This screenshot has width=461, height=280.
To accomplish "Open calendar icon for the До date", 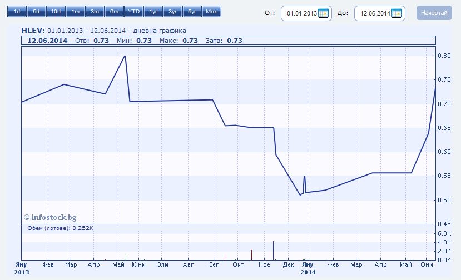I will click(x=396, y=13).
